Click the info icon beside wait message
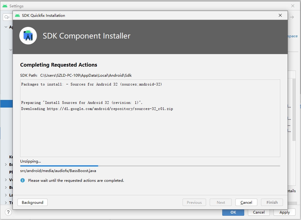Screen dimensions: 301x220 point(23,180)
